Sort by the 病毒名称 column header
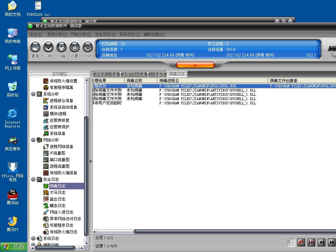Viewport: 336px width, 252px height. tap(141, 81)
